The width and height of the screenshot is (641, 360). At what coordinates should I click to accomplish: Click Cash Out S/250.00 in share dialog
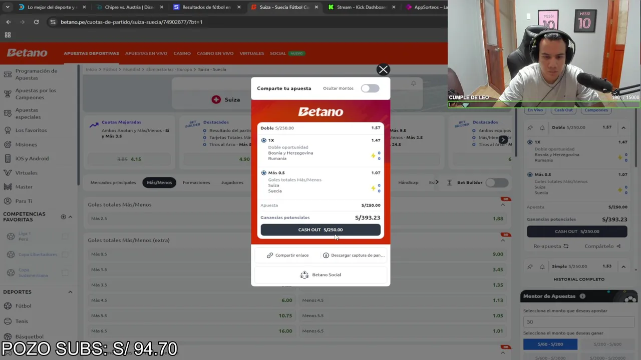pyautogui.click(x=320, y=229)
